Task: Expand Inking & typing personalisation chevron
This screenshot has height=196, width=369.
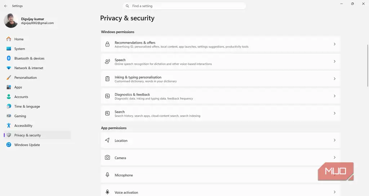Action: [334, 79]
